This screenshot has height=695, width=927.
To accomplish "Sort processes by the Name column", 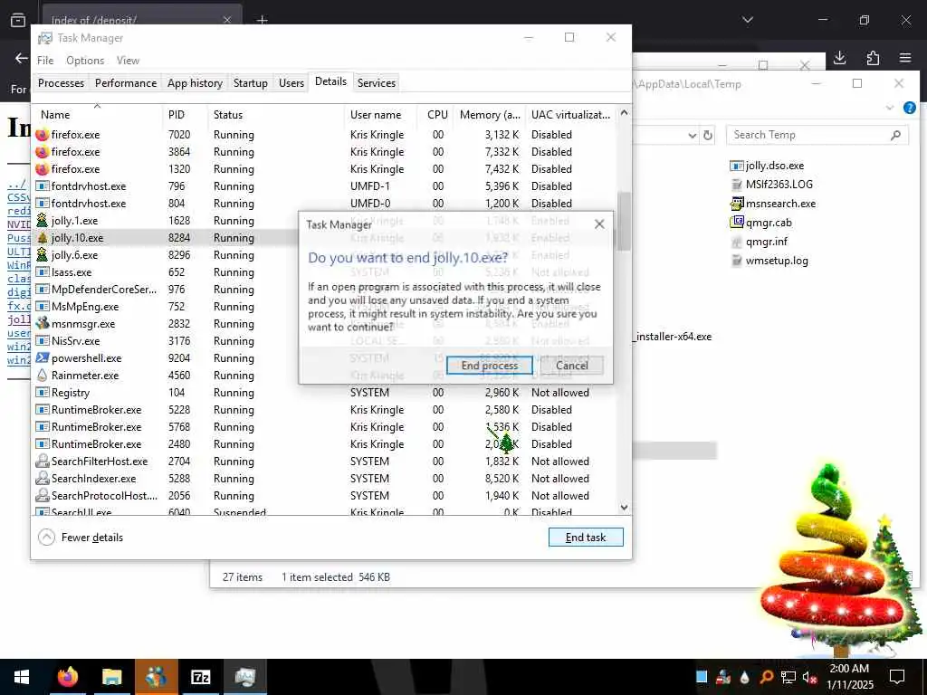I will click(x=97, y=115).
